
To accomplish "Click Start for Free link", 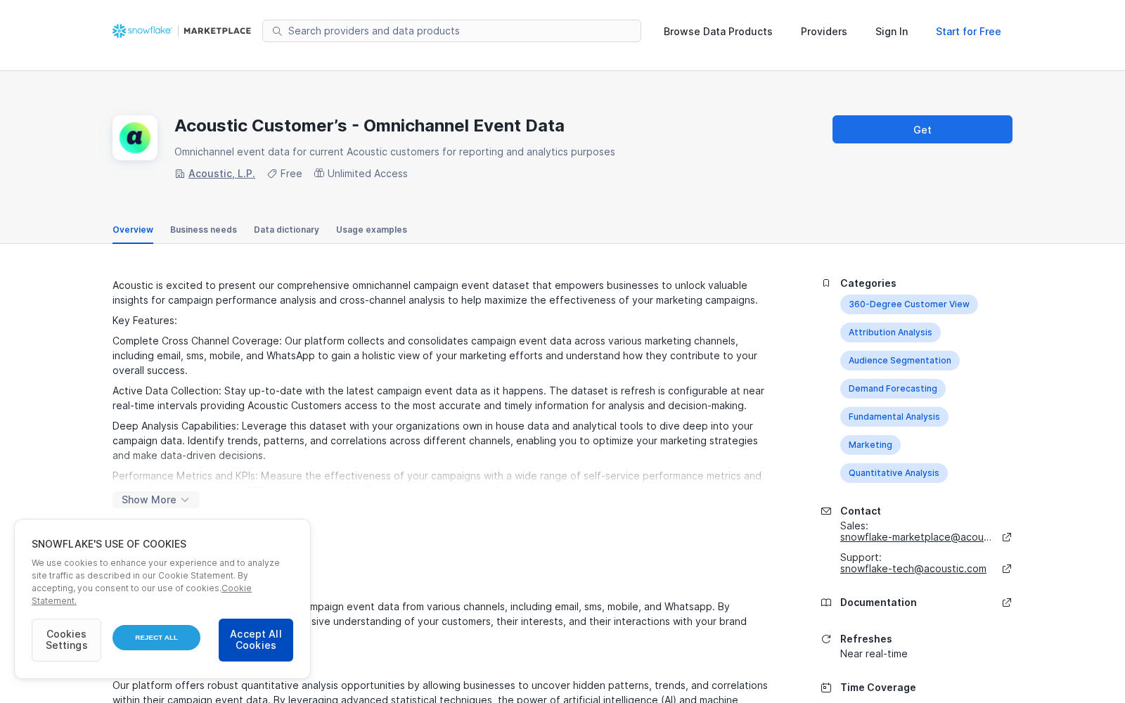I will [968, 32].
